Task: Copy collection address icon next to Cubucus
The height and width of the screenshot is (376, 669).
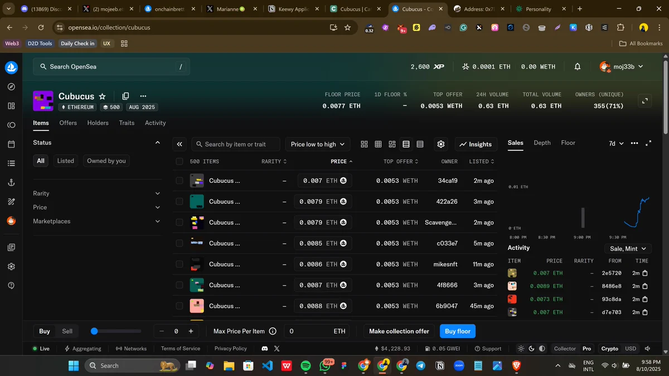Action: pos(125,96)
